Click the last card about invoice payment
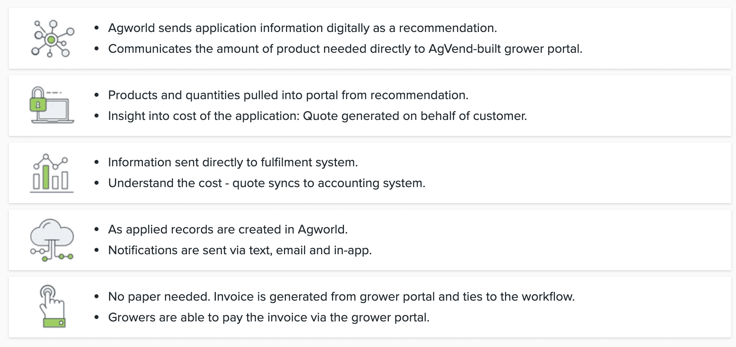Image resolution: width=736 pixels, height=347 pixels. tap(370, 307)
